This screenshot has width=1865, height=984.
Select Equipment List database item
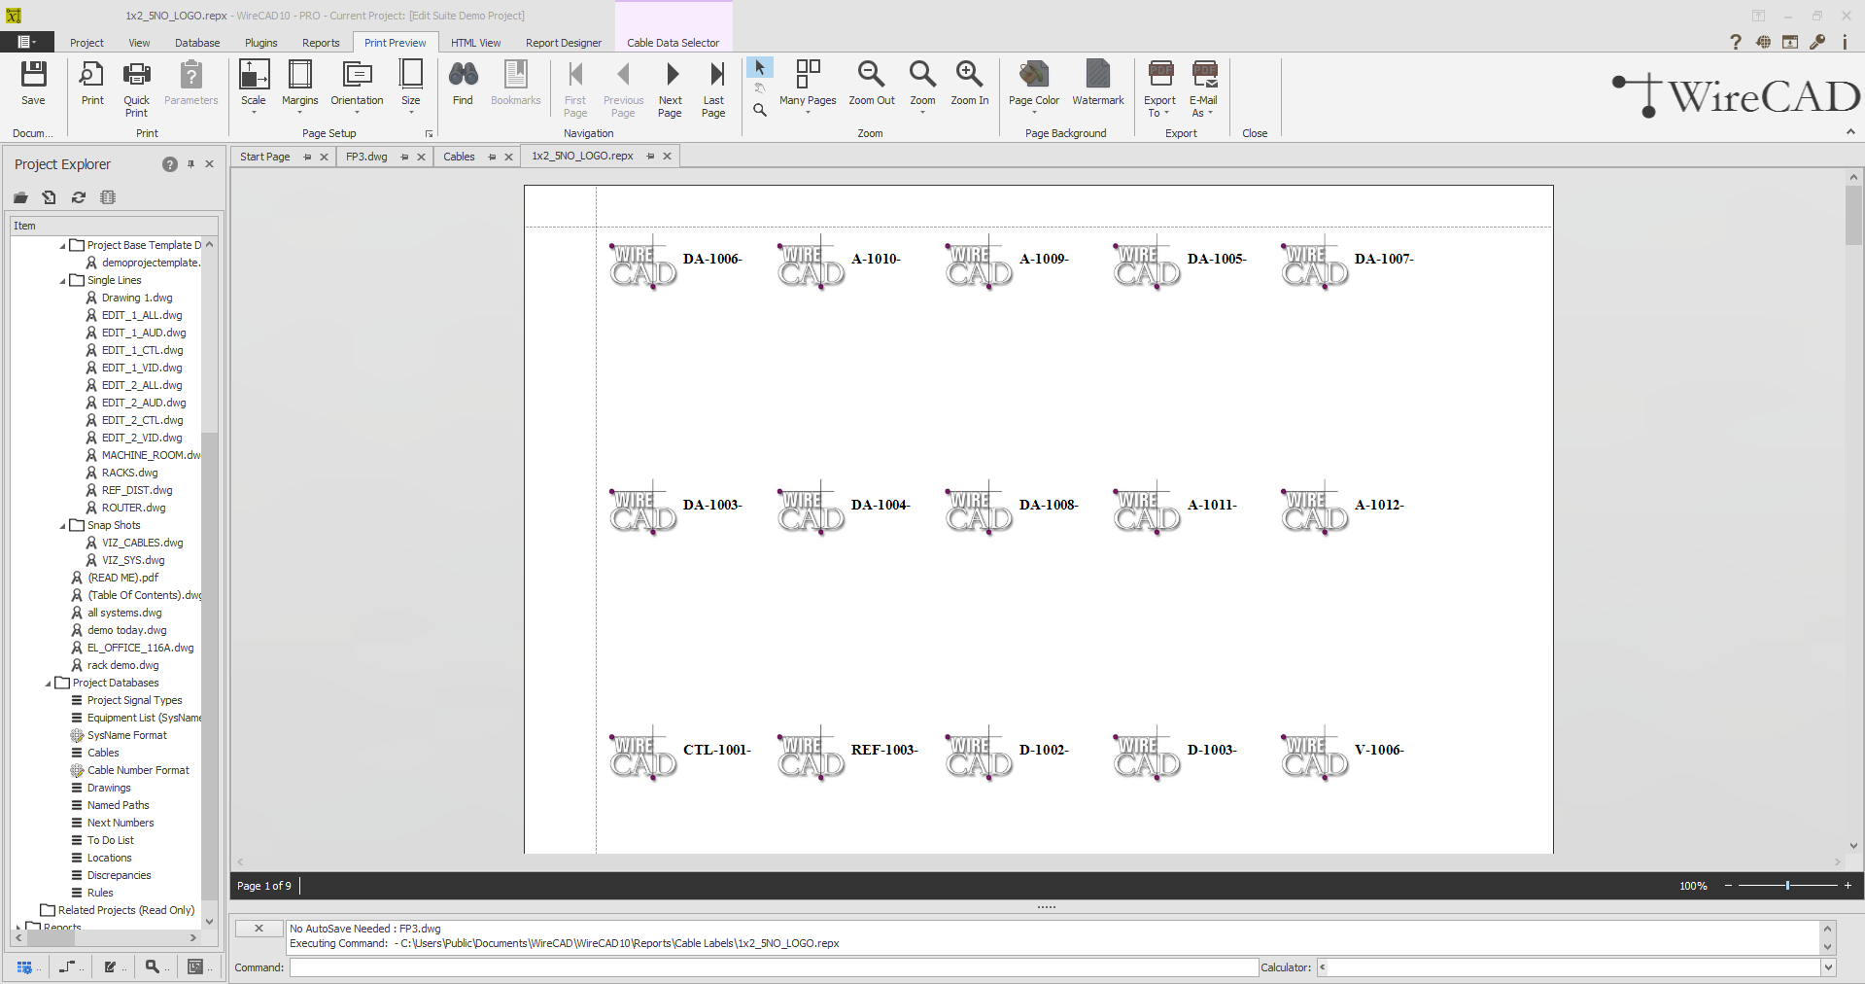point(144,719)
